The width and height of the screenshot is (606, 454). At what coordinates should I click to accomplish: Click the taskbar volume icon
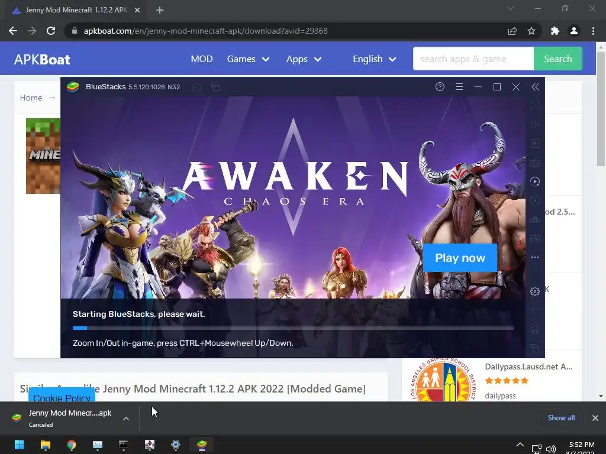[551, 449]
